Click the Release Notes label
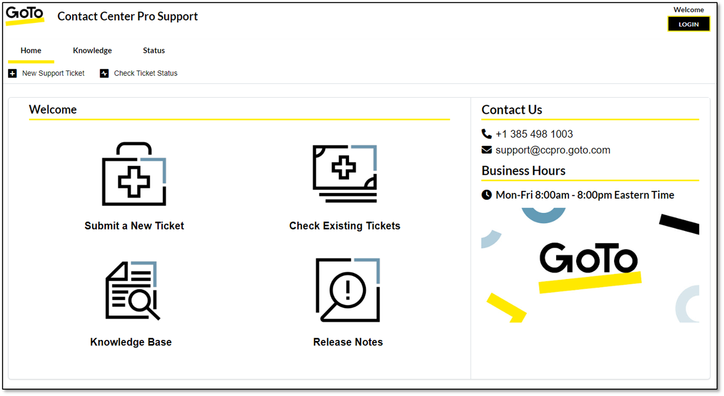Screen dimensions: 724x396 click(348, 342)
